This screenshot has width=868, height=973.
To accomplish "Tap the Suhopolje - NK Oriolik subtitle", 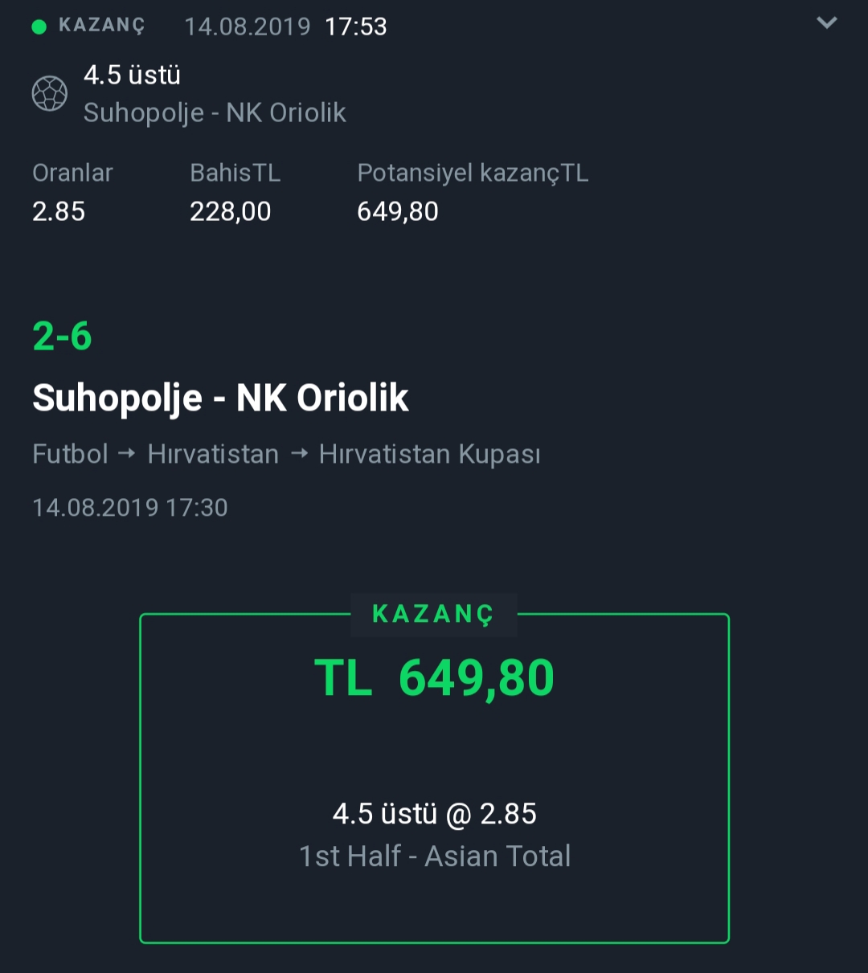I will click(215, 113).
